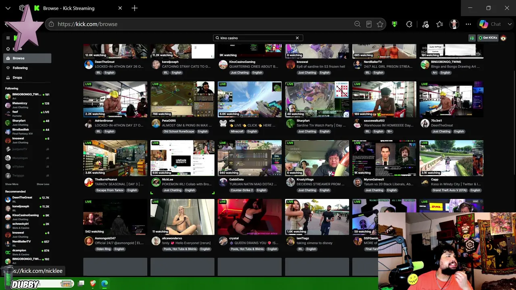Click the 'Escape From Tarkov' category tag
The width and height of the screenshot is (516, 290).
click(110, 190)
